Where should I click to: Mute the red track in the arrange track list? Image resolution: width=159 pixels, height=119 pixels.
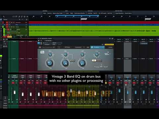(7, 22)
